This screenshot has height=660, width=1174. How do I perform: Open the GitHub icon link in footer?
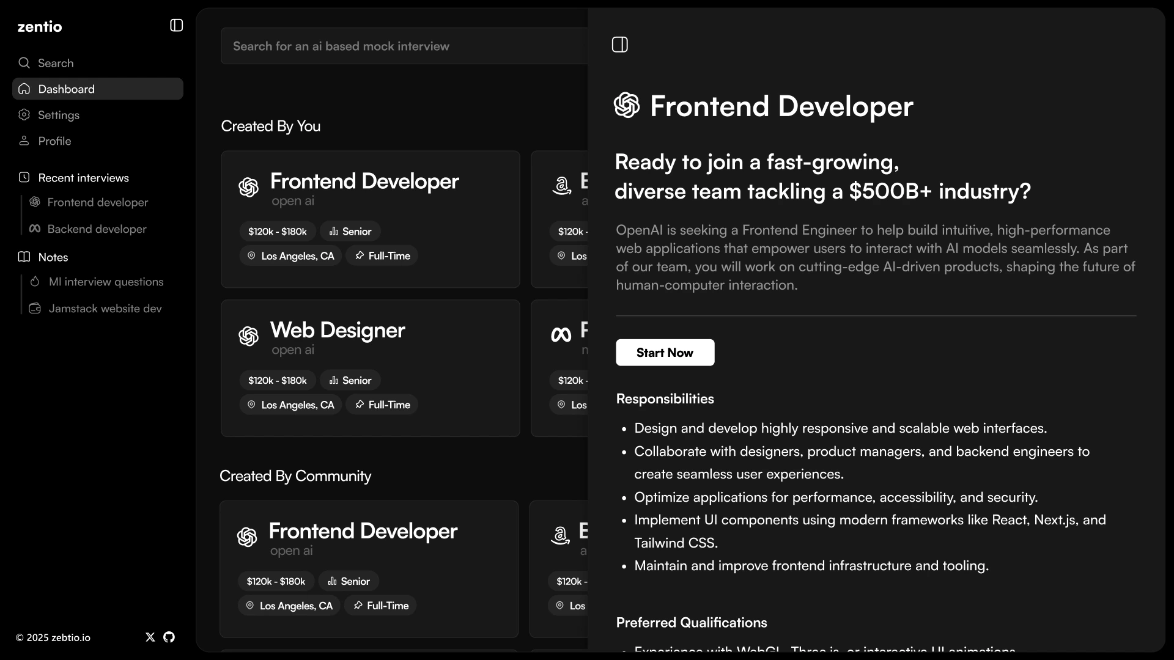pos(169,637)
